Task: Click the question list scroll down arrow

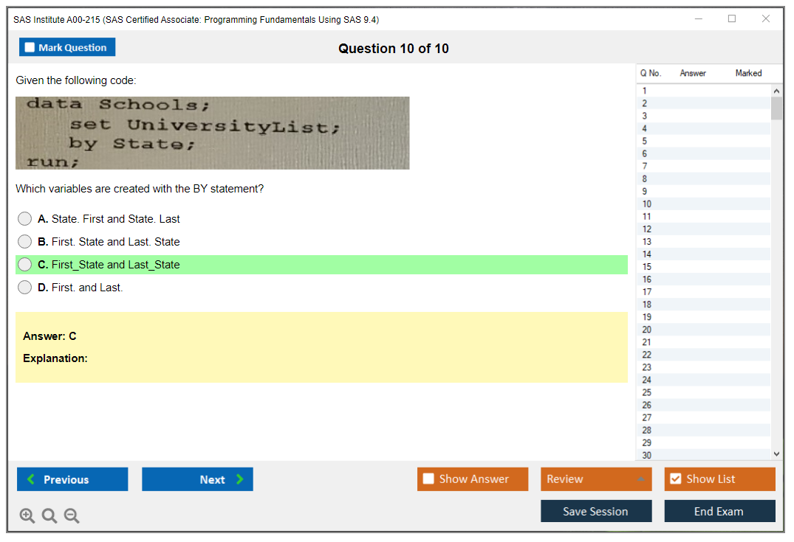Action: coord(776,454)
